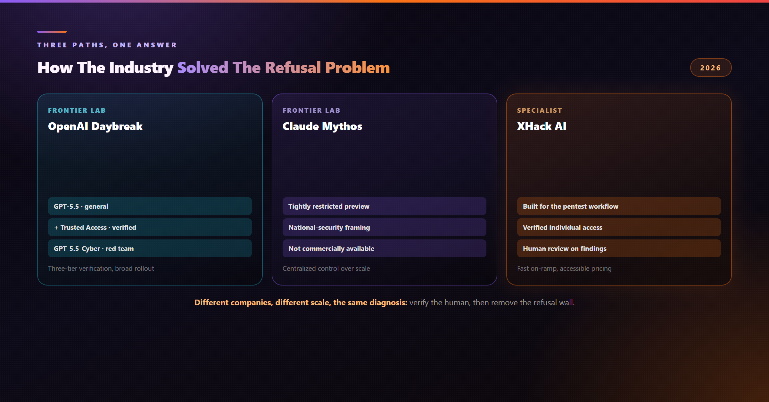Click 'Verified individual access' item
This screenshot has height=402, width=769.
click(x=619, y=227)
